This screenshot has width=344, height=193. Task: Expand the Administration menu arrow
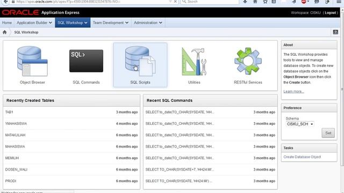coord(161,23)
